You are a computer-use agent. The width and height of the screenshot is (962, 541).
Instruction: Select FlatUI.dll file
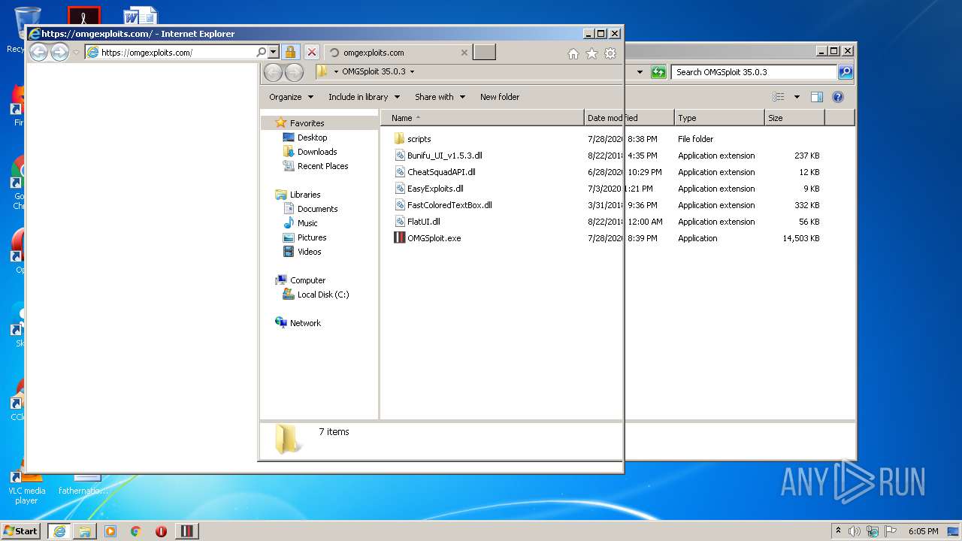click(423, 222)
